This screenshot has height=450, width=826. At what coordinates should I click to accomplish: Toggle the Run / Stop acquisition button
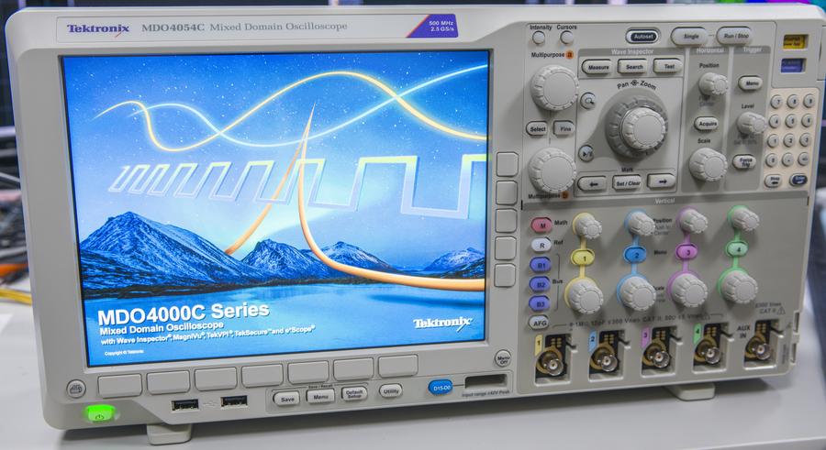[734, 36]
